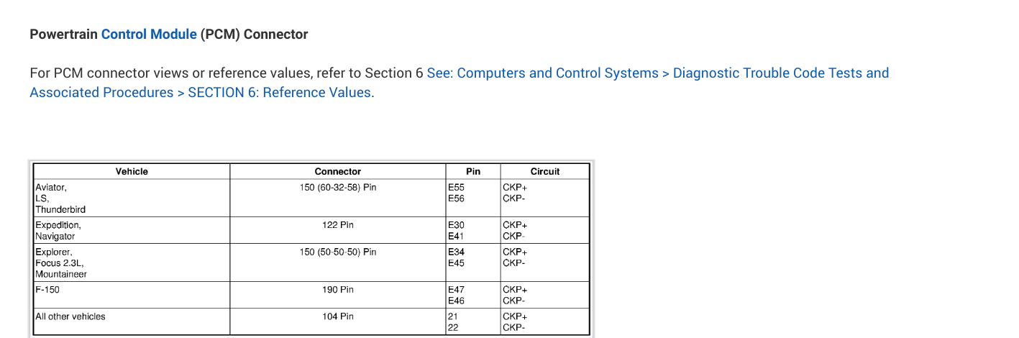Click the F-150 vehicle cell
Screen dimensions: 1019x338
(47, 290)
